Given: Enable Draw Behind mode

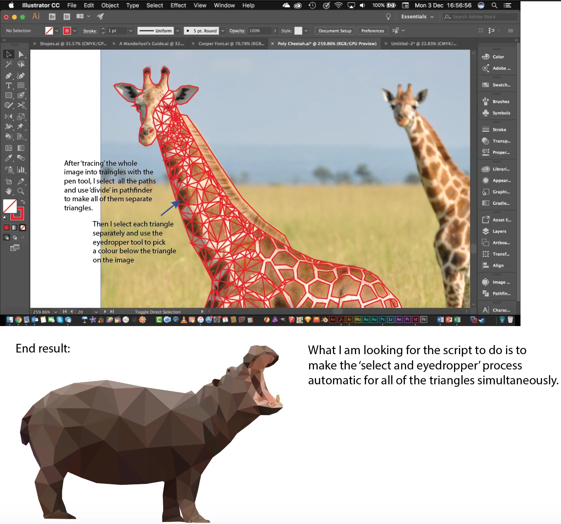Looking at the screenshot, I should [15, 238].
